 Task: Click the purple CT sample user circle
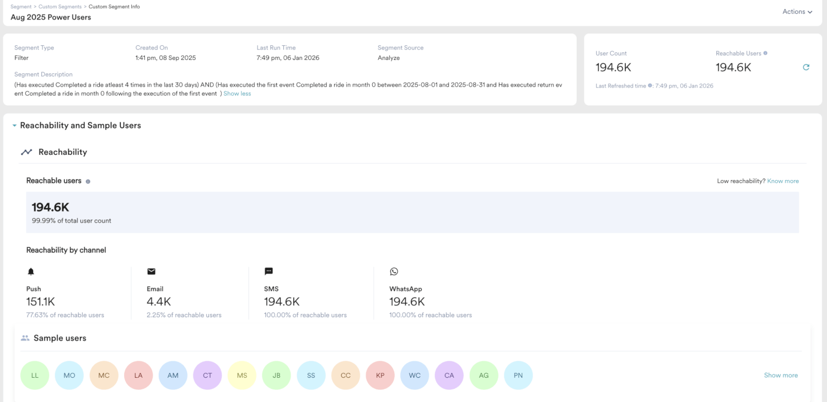(207, 376)
